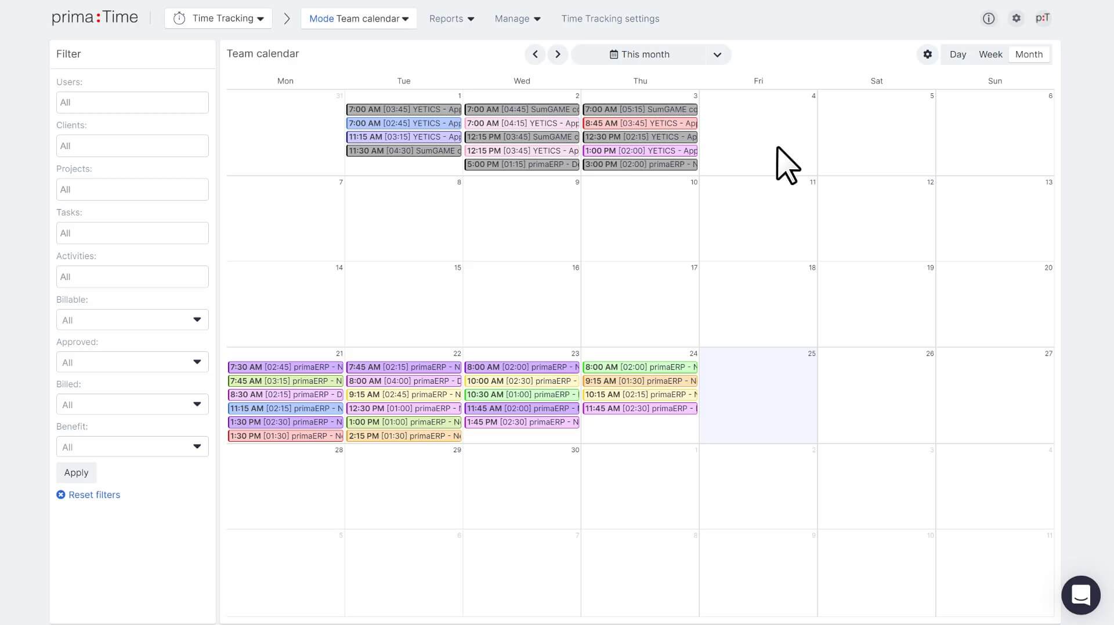
Task: Open Wednesday 23rd 10:30 AM primaERP entry
Action: click(x=522, y=394)
